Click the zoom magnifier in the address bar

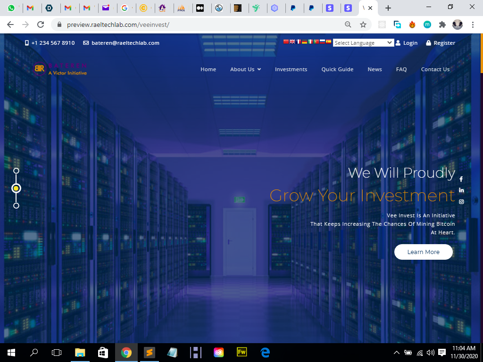pyautogui.click(x=348, y=25)
